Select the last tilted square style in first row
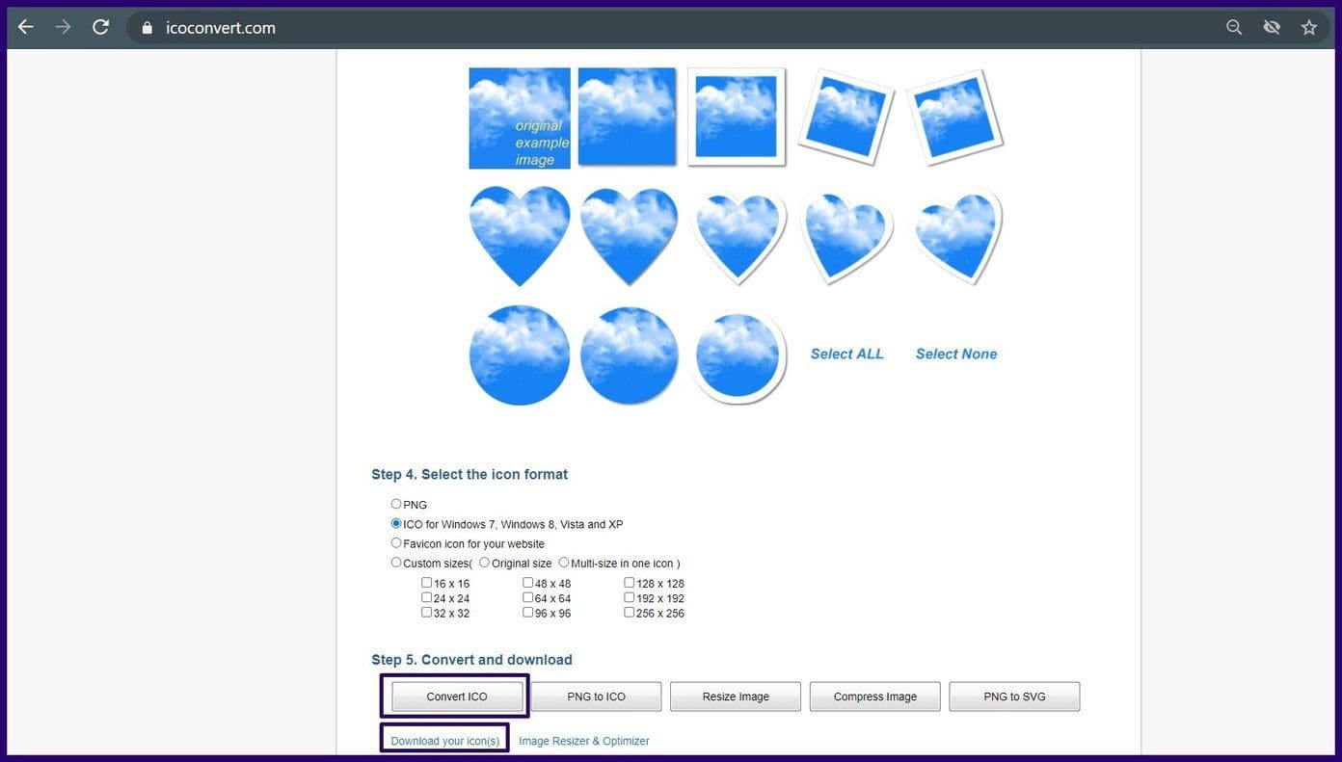Image resolution: width=1342 pixels, height=762 pixels. (x=954, y=116)
